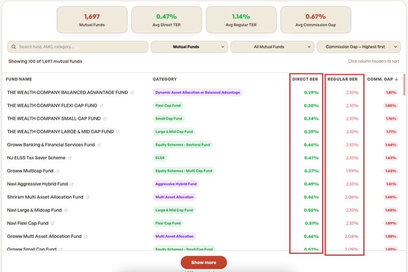Click Large & Mid Cap Fund tag in Wealth Company row
Image resolution: width=408 pixels, height=272 pixels.
click(x=174, y=132)
